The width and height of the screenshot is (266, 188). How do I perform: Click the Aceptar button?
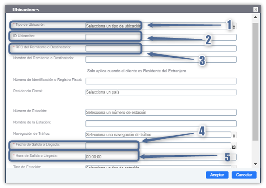[x=217, y=175]
